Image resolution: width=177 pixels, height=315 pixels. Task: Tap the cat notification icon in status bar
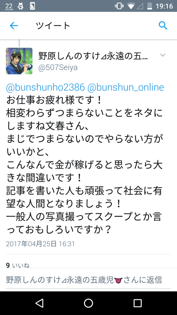coord(20,6)
